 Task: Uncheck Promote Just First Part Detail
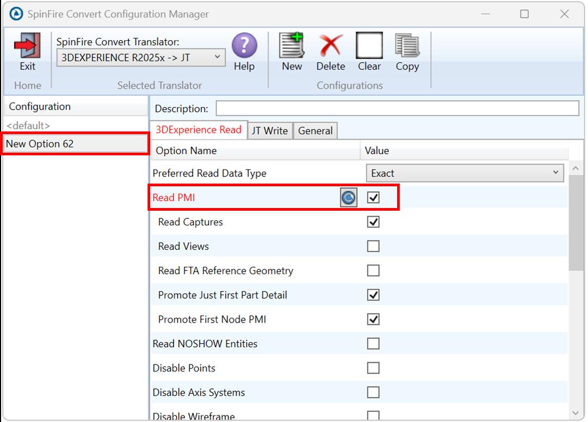373,295
